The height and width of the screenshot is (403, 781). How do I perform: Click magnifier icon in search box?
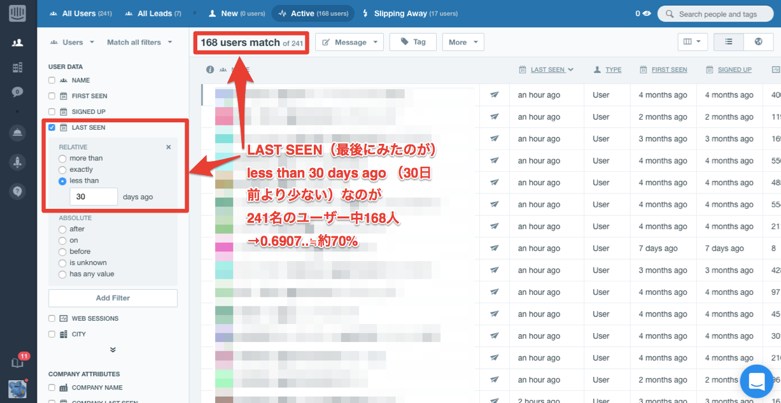(670, 14)
